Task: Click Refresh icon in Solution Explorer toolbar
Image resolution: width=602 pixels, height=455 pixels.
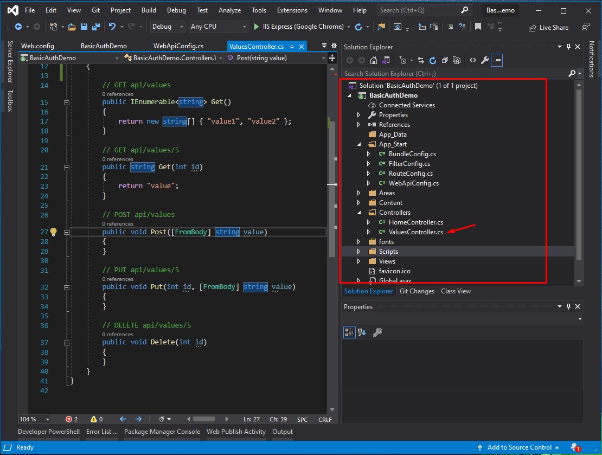Action: click(x=433, y=60)
